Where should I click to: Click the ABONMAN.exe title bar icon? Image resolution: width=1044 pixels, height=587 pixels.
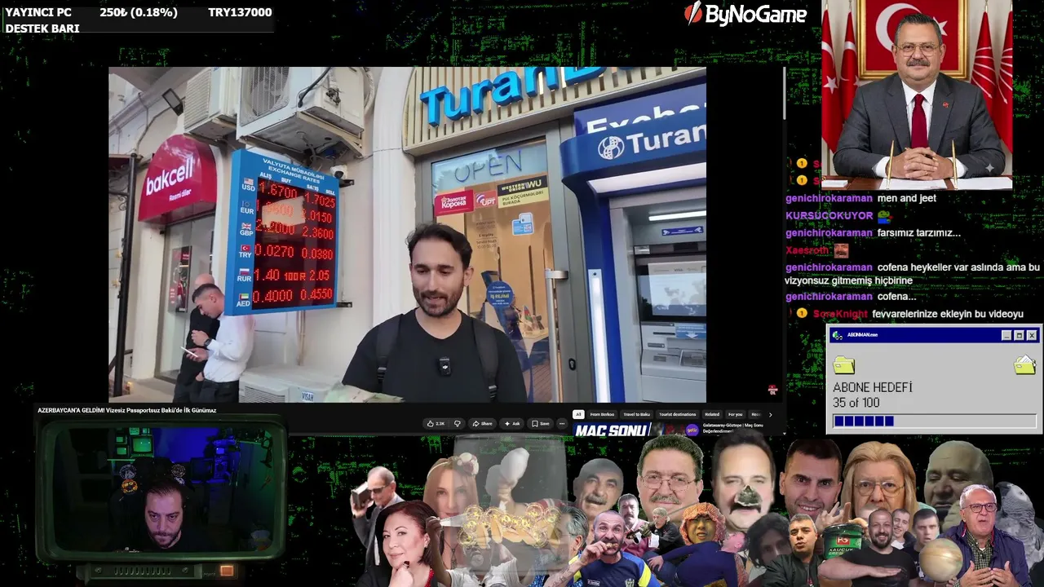click(x=837, y=335)
